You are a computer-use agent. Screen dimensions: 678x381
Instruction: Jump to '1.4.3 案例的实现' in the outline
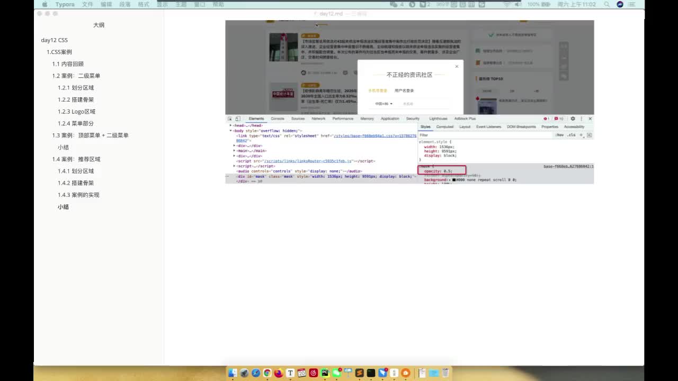[79, 195]
